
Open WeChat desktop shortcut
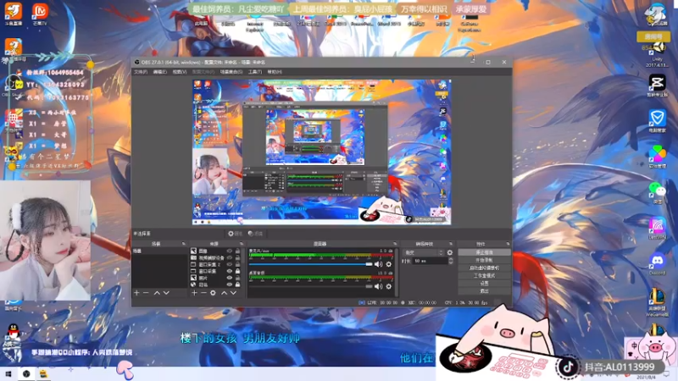pos(658,192)
